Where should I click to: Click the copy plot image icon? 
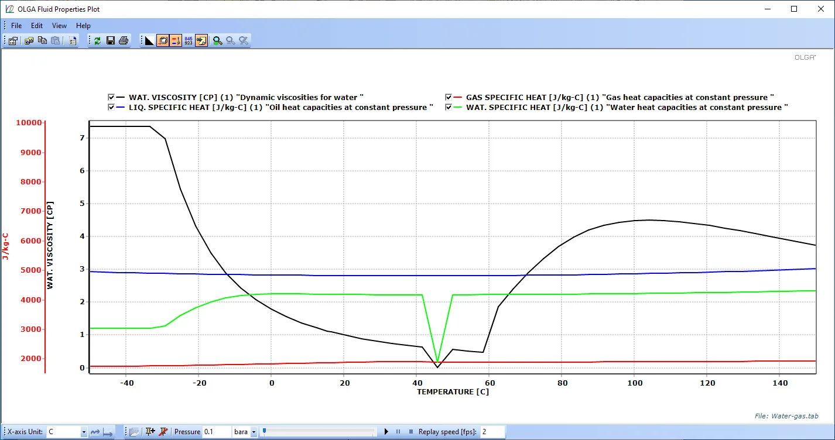click(29, 40)
